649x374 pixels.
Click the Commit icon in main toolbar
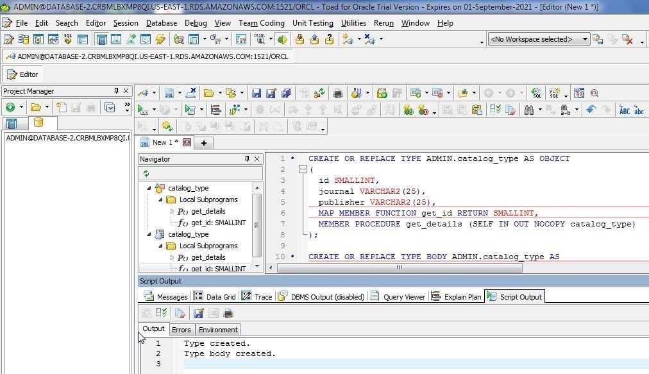(x=299, y=39)
